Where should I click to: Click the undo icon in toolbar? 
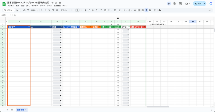click(x=17, y=10)
